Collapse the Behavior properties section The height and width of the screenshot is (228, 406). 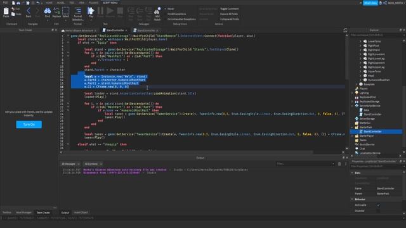coord(352,199)
